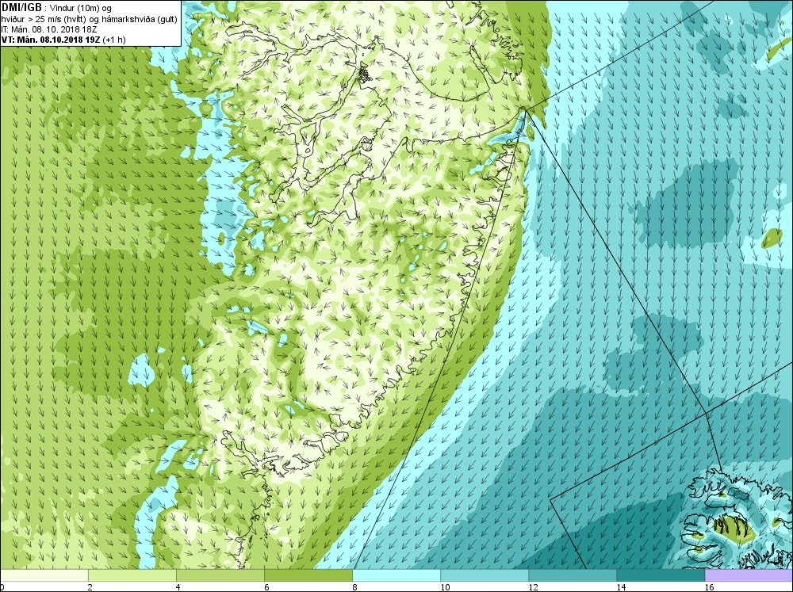The width and height of the screenshot is (793, 592).
Task: Click the 0–2 m/s legend color swatch
Action: pos(44,575)
